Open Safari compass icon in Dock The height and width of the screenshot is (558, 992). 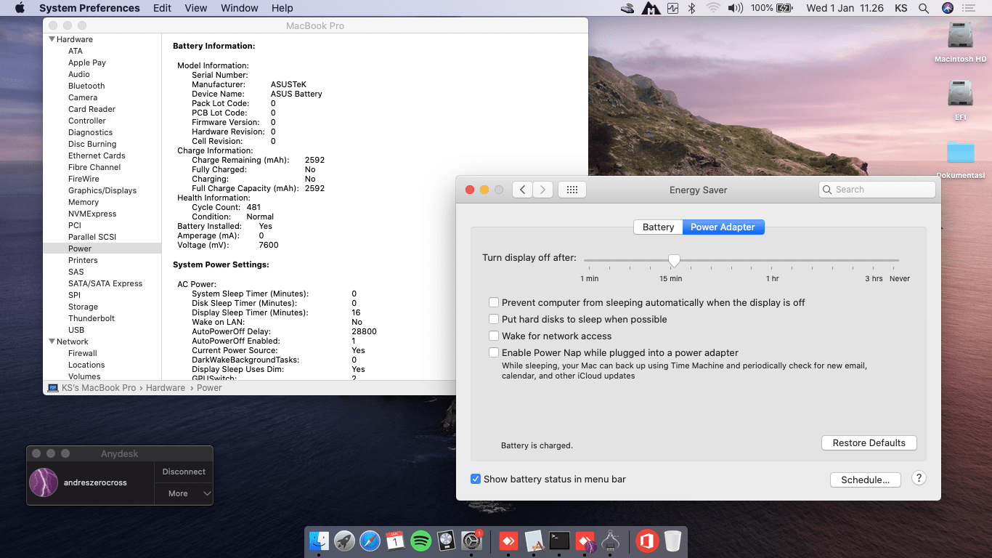tap(370, 541)
